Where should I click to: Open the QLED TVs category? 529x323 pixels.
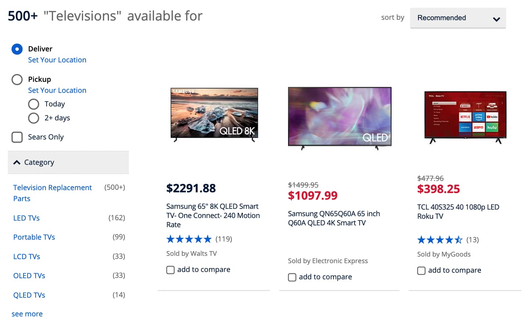click(29, 295)
